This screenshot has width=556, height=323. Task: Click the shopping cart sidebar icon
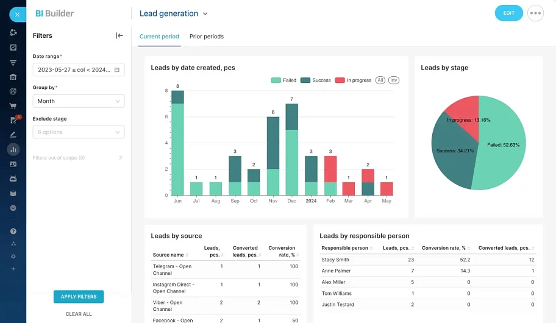[13, 105]
